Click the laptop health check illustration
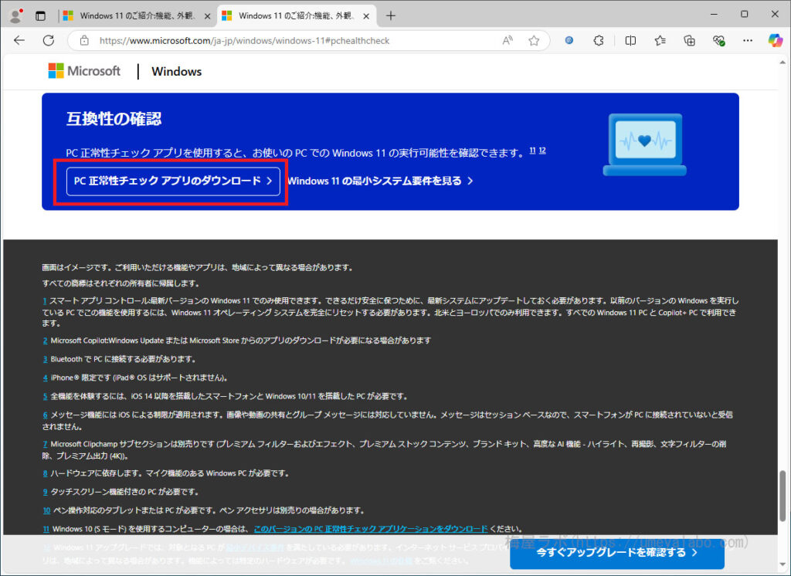This screenshot has width=791, height=576. click(645, 144)
